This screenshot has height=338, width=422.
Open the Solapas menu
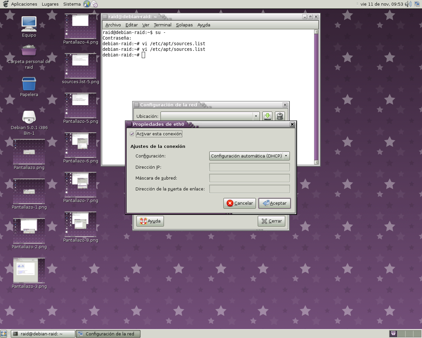[x=184, y=25]
